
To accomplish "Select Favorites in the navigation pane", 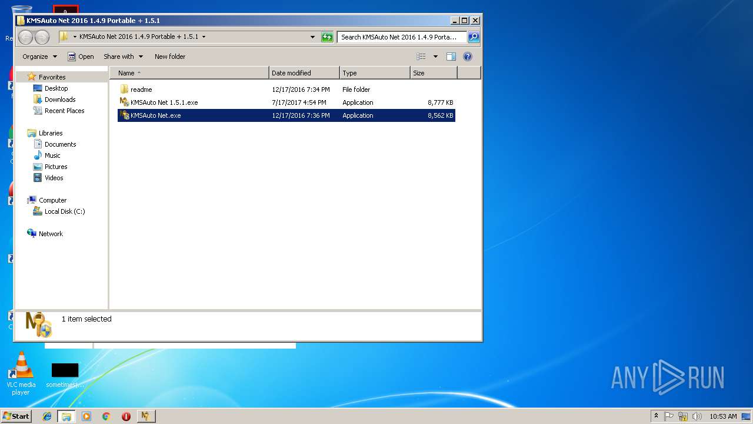I will coord(52,77).
